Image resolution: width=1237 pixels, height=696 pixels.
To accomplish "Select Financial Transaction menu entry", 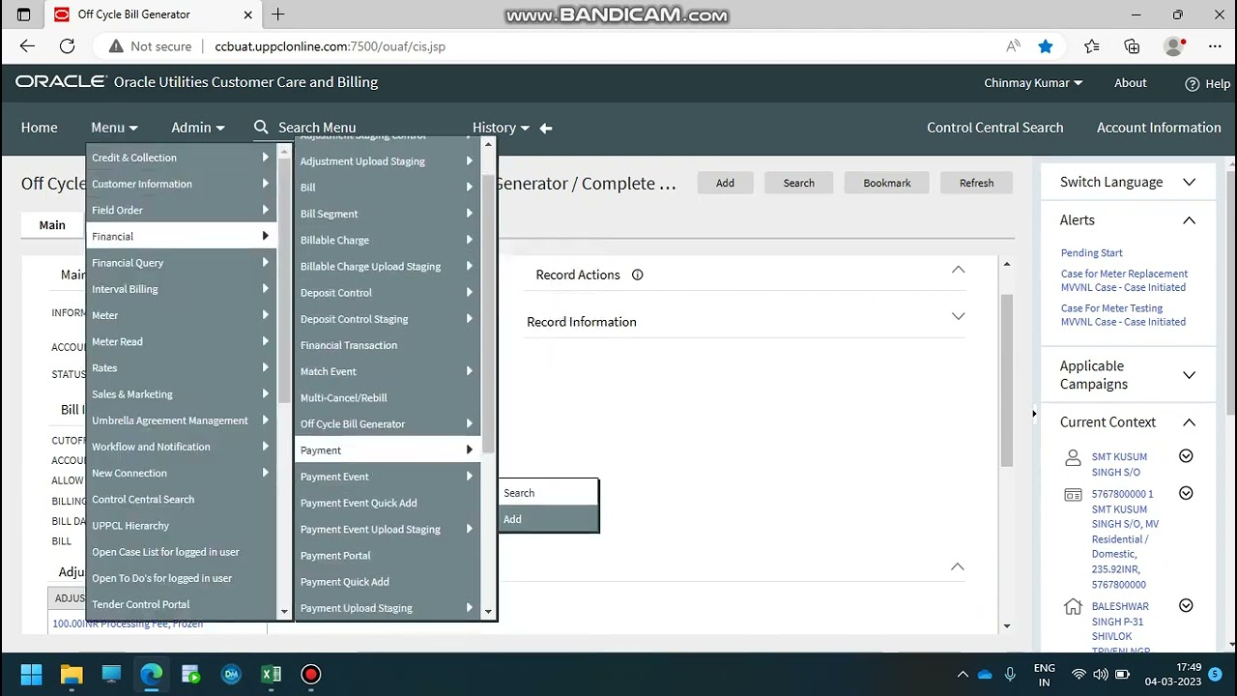I will click(387, 345).
